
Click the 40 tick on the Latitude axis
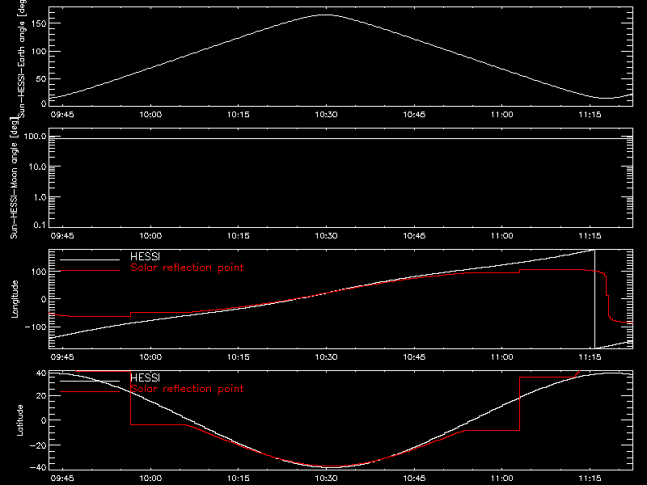[42, 373]
